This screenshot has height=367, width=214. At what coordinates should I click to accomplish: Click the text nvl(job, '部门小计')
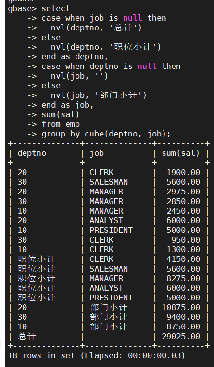tap(99, 95)
